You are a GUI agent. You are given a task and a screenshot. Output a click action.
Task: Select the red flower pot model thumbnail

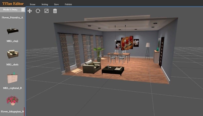coord(12,100)
